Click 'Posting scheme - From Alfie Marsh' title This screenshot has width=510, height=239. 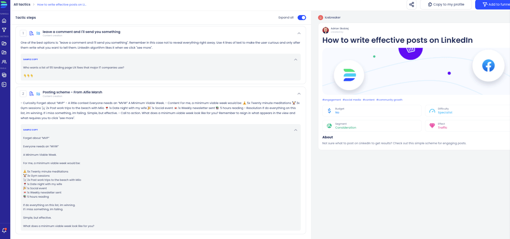pos(72,92)
